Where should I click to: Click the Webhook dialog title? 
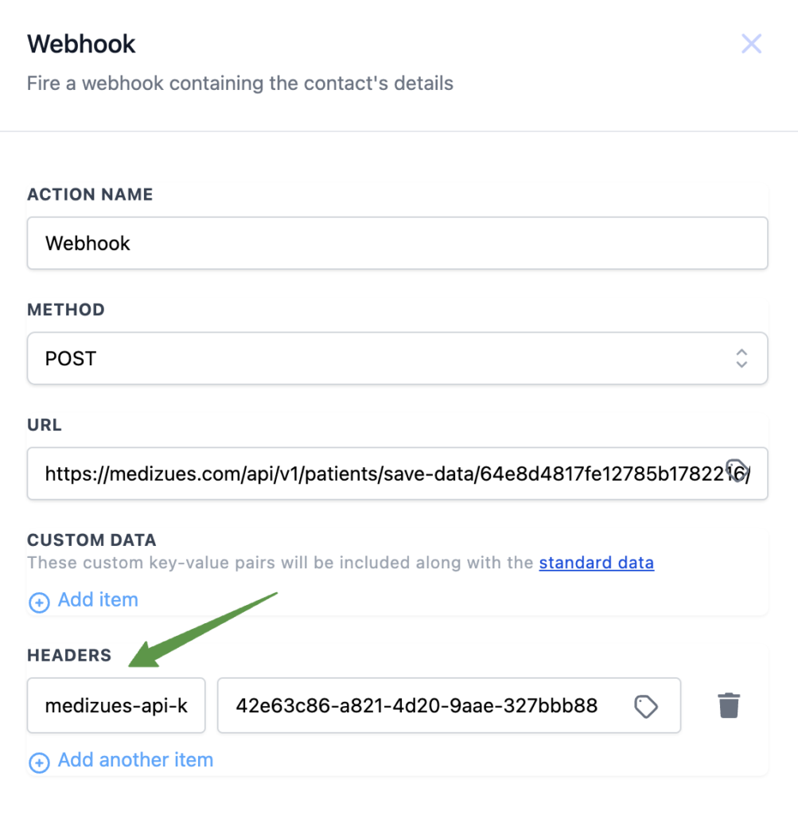[80, 44]
